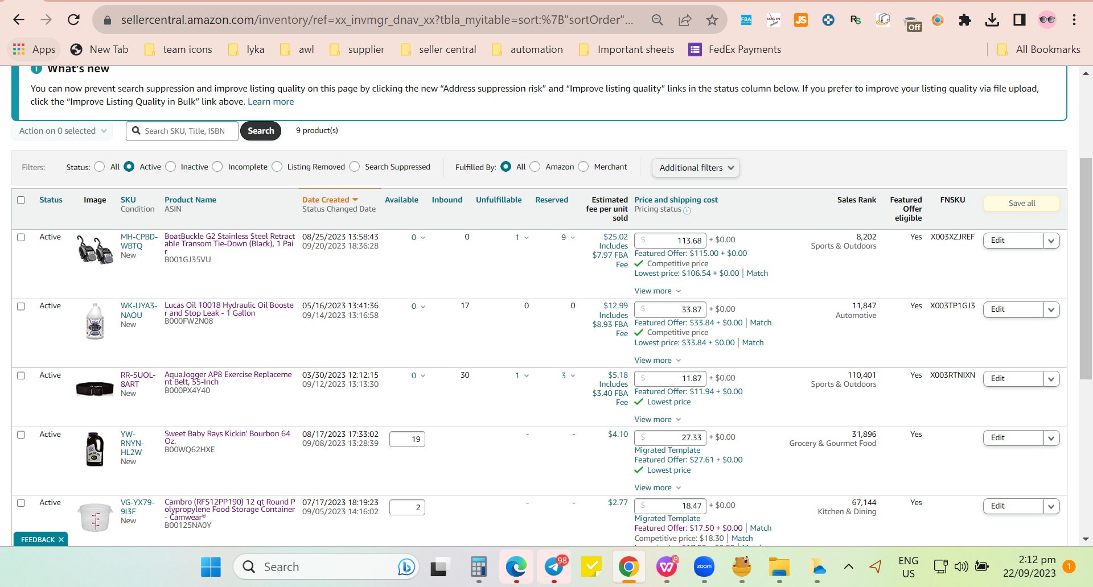
Task: Select the Listing Removed status filter
Action: coord(277,167)
